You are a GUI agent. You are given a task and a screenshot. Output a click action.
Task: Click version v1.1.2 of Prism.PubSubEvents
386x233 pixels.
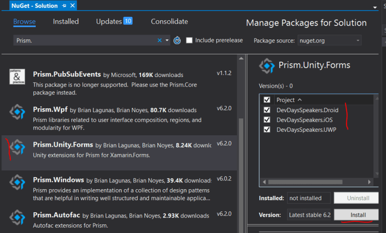pyautogui.click(x=224, y=73)
